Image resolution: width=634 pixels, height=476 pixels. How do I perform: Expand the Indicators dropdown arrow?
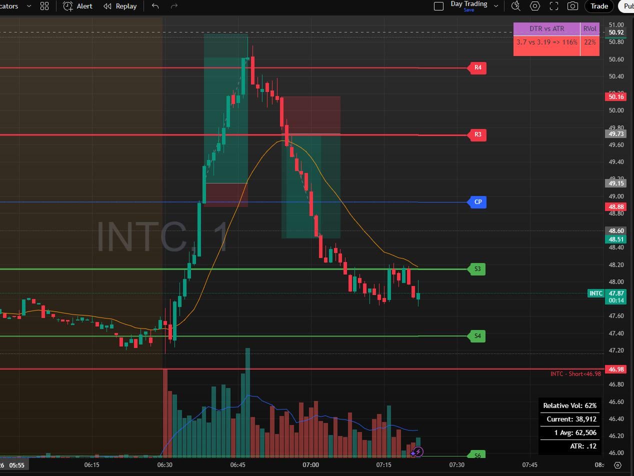28,6
